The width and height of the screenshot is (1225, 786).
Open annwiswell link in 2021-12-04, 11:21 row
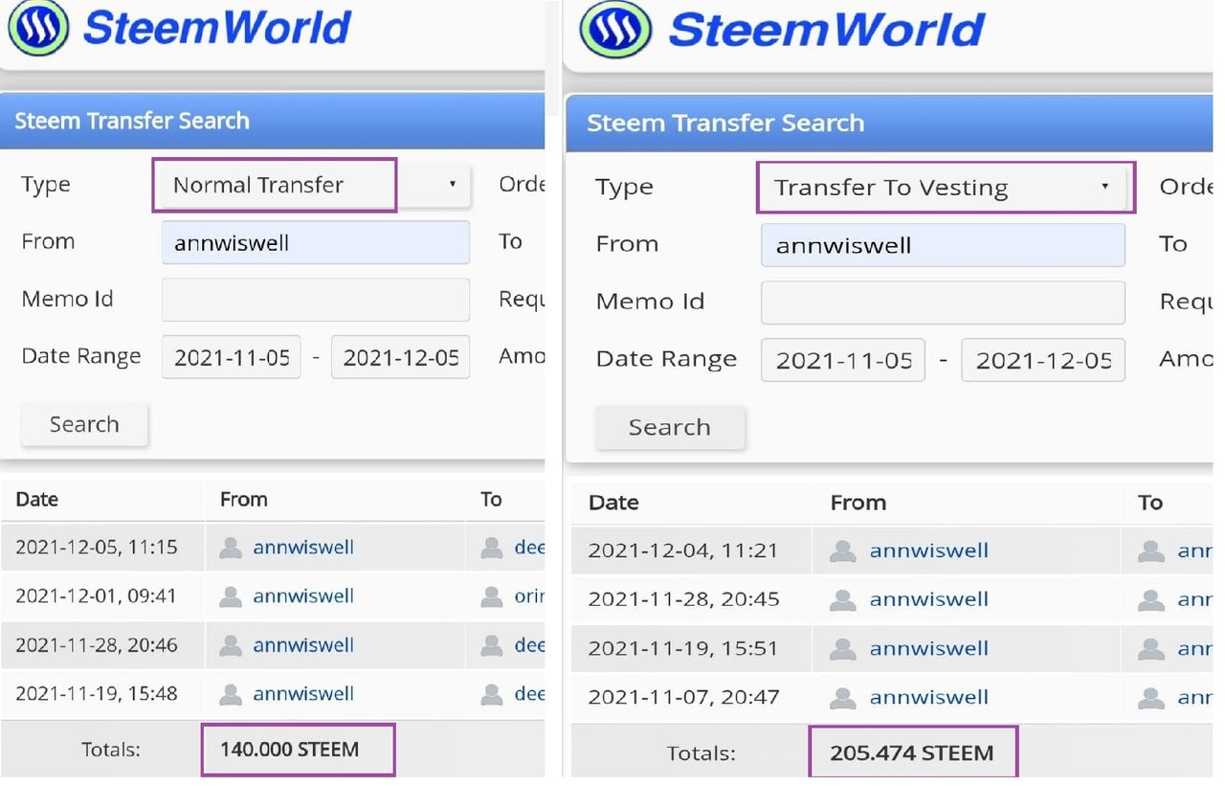(929, 550)
